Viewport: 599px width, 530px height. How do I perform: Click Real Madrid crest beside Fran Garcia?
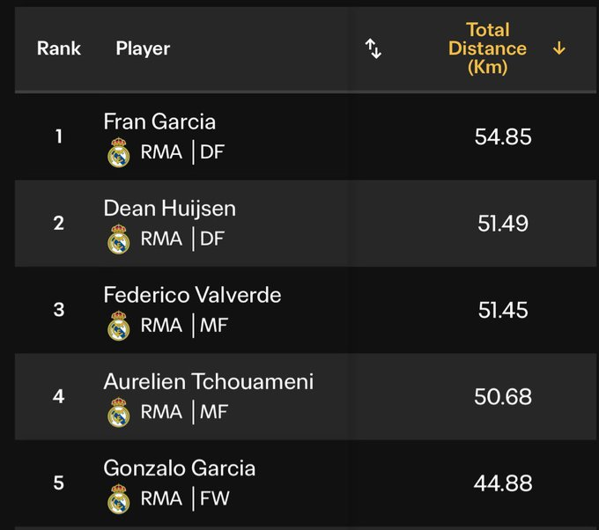119,152
